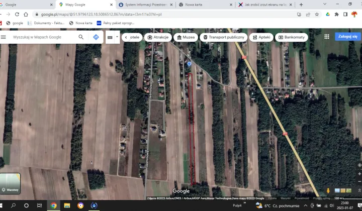Open directions with the blue arrow icon

click(x=96, y=37)
